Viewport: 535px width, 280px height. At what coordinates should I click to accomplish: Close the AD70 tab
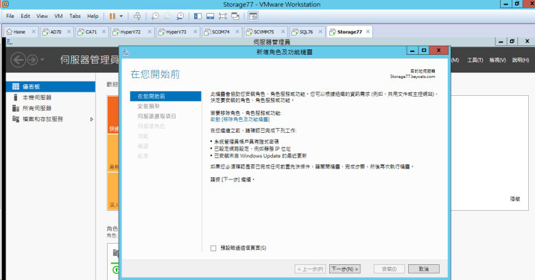[x=69, y=31]
